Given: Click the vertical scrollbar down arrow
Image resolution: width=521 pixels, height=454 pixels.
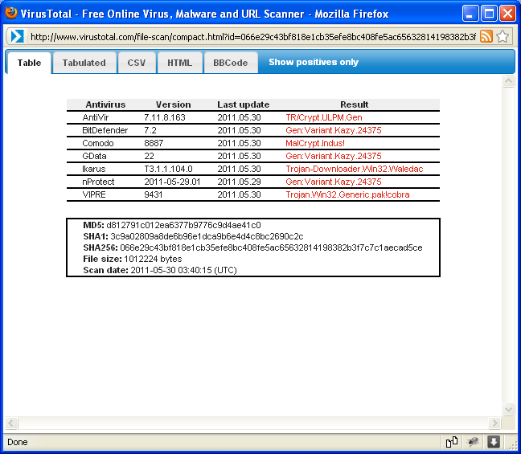Looking at the screenshot, I should [x=507, y=409].
